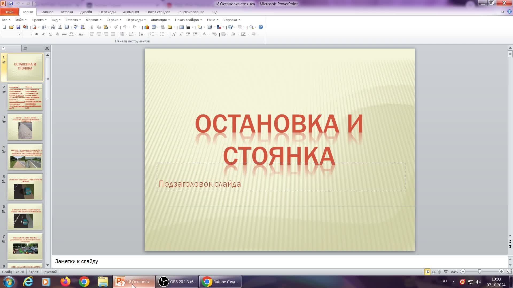Click Fit slide to window icon
The height and width of the screenshot is (288, 513).
point(509,272)
